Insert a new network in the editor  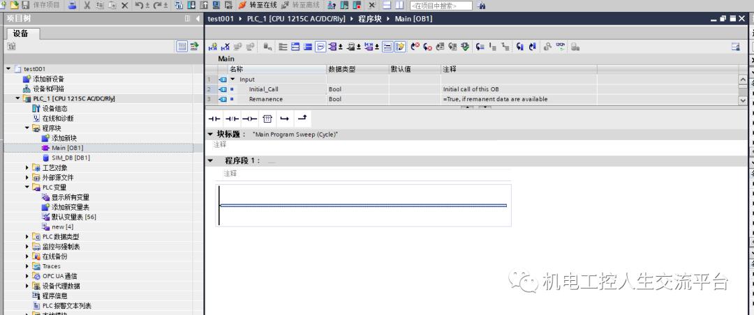tap(212, 47)
